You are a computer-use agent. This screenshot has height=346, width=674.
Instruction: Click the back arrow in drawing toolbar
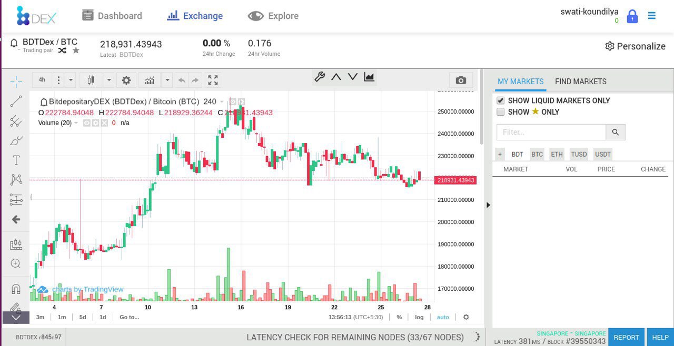16,219
